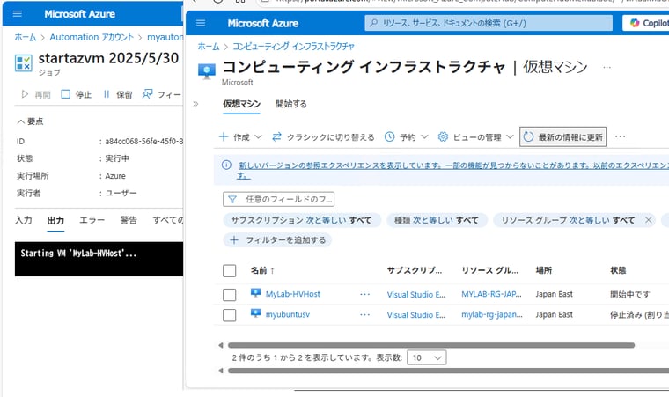Click the table horizontal scrollbar
The image size is (669, 397).
tap(431, 345)
